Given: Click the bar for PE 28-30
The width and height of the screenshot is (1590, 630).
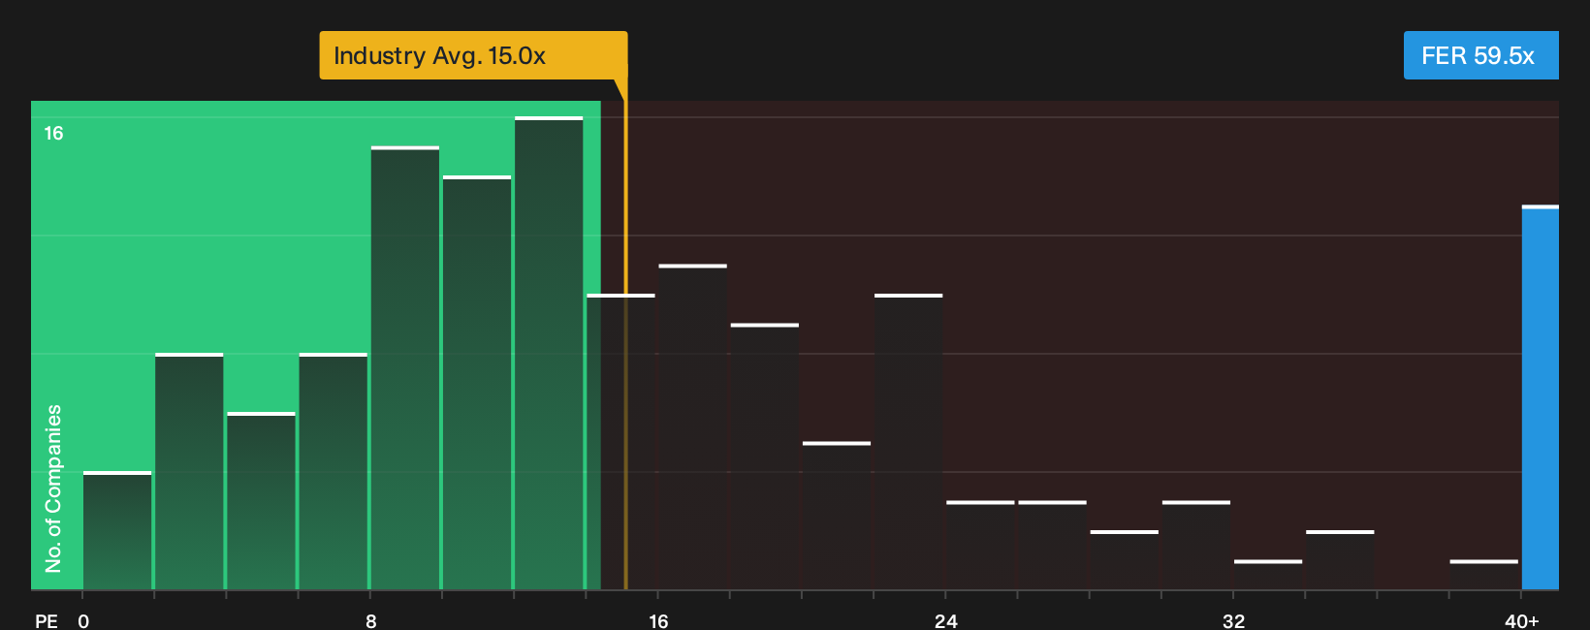Looking at the screenshot, I should coord(1125,560).
